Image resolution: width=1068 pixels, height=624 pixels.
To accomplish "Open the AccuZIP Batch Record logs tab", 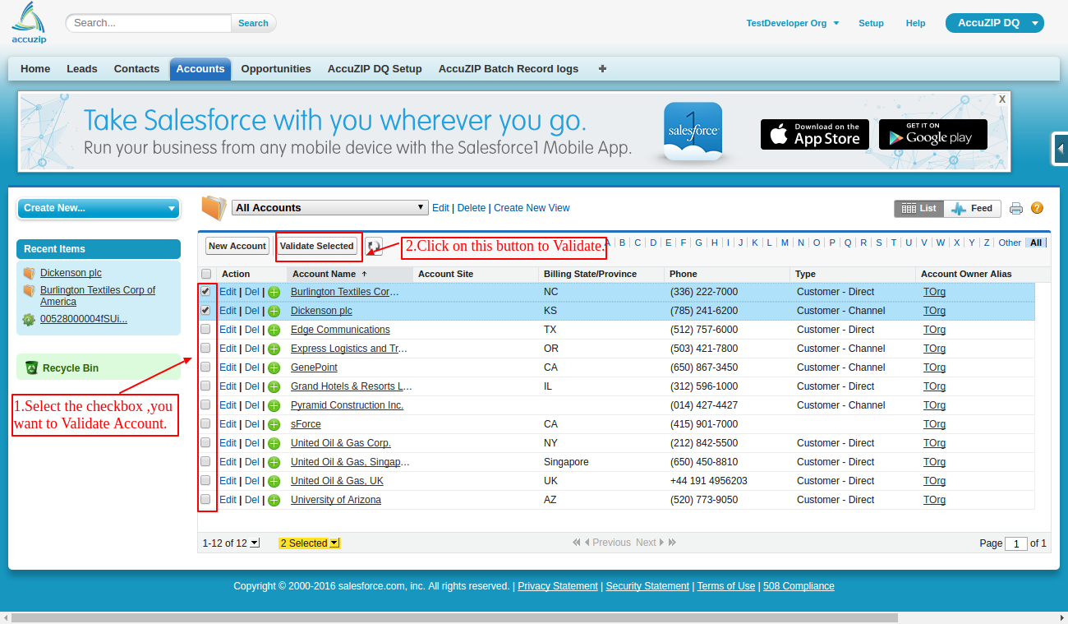I will [509, 69].
